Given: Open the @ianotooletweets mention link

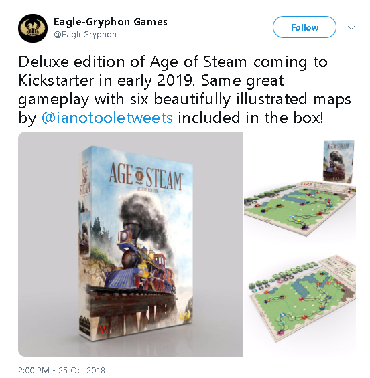Looking at the screenshot, I should point(107,118).
